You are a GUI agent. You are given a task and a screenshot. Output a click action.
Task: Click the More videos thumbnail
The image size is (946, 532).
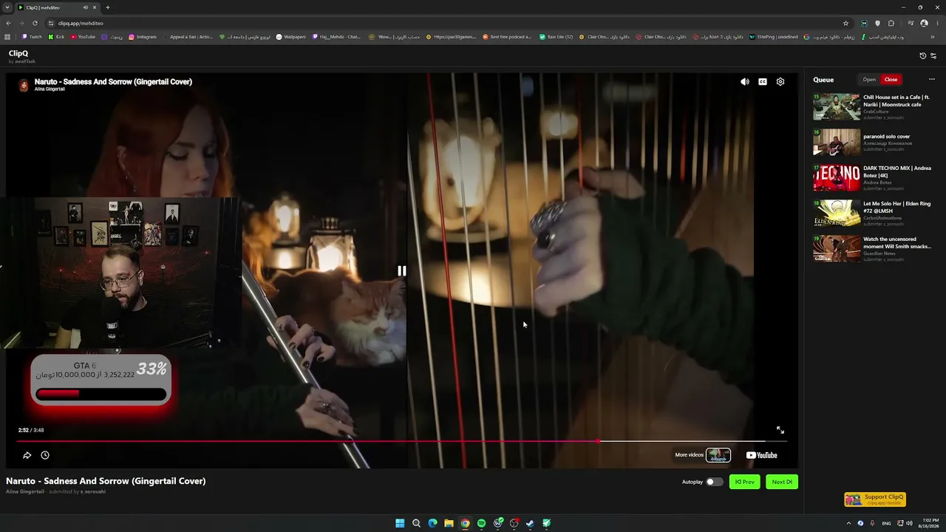tap(718, 455)
